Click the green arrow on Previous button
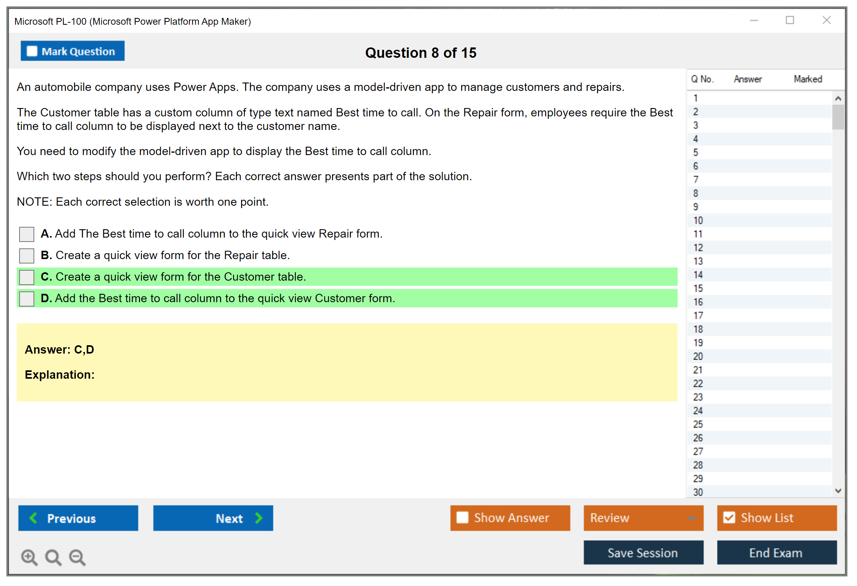This screenshot has width=857, height=586. 33,518
